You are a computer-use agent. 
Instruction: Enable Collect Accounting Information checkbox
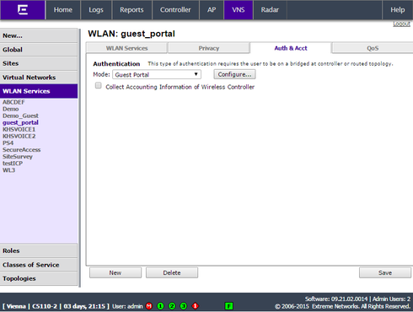pyautogui.click(x=99, y=85)
